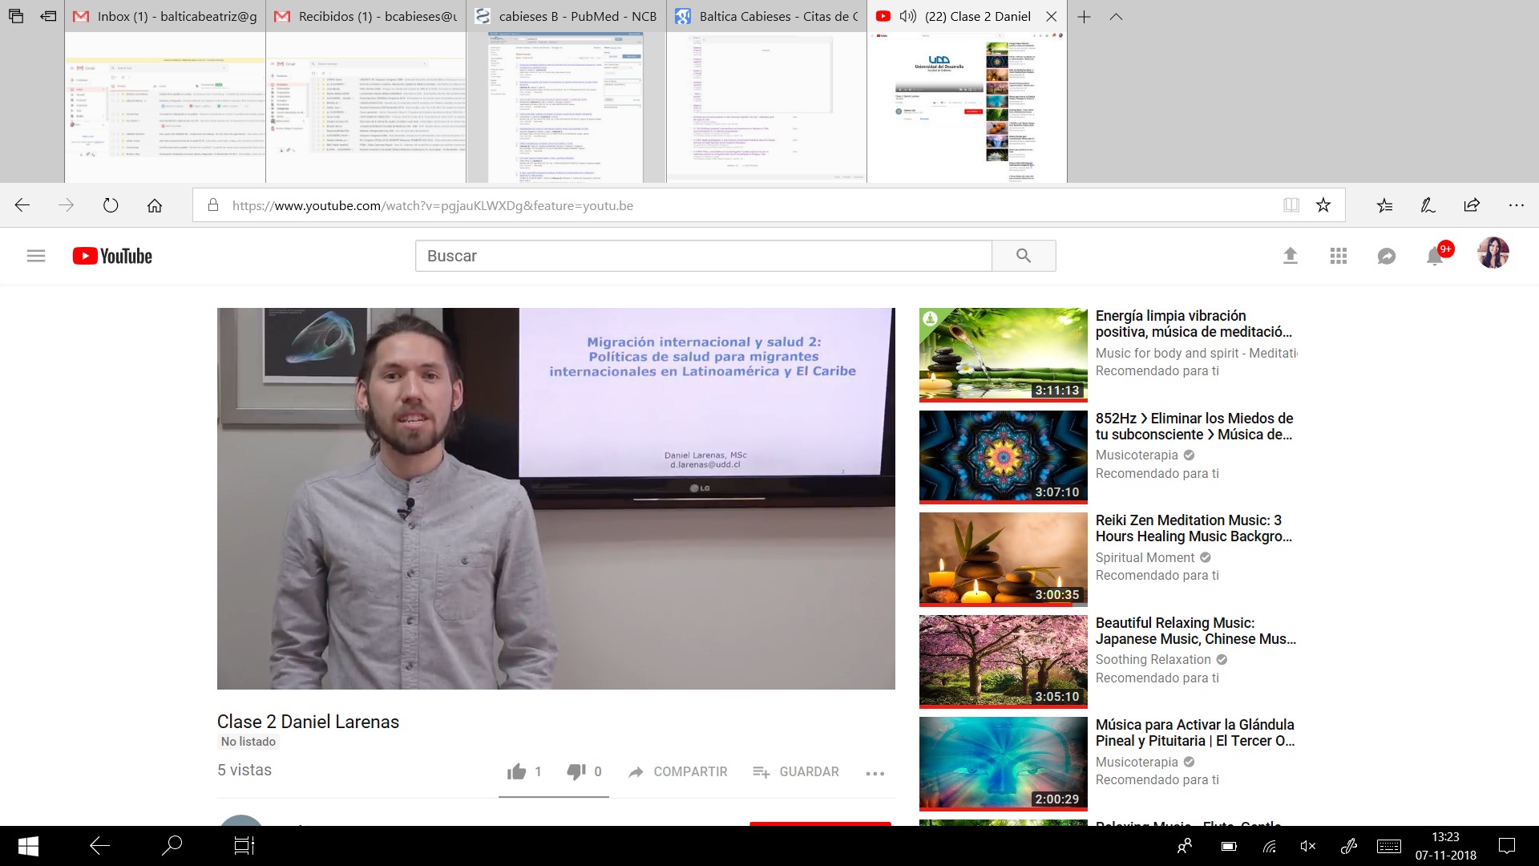Viewport: 1539px width, 866px height.
Task: Open the favorites hub icon
Action: tap(1384, 205)
